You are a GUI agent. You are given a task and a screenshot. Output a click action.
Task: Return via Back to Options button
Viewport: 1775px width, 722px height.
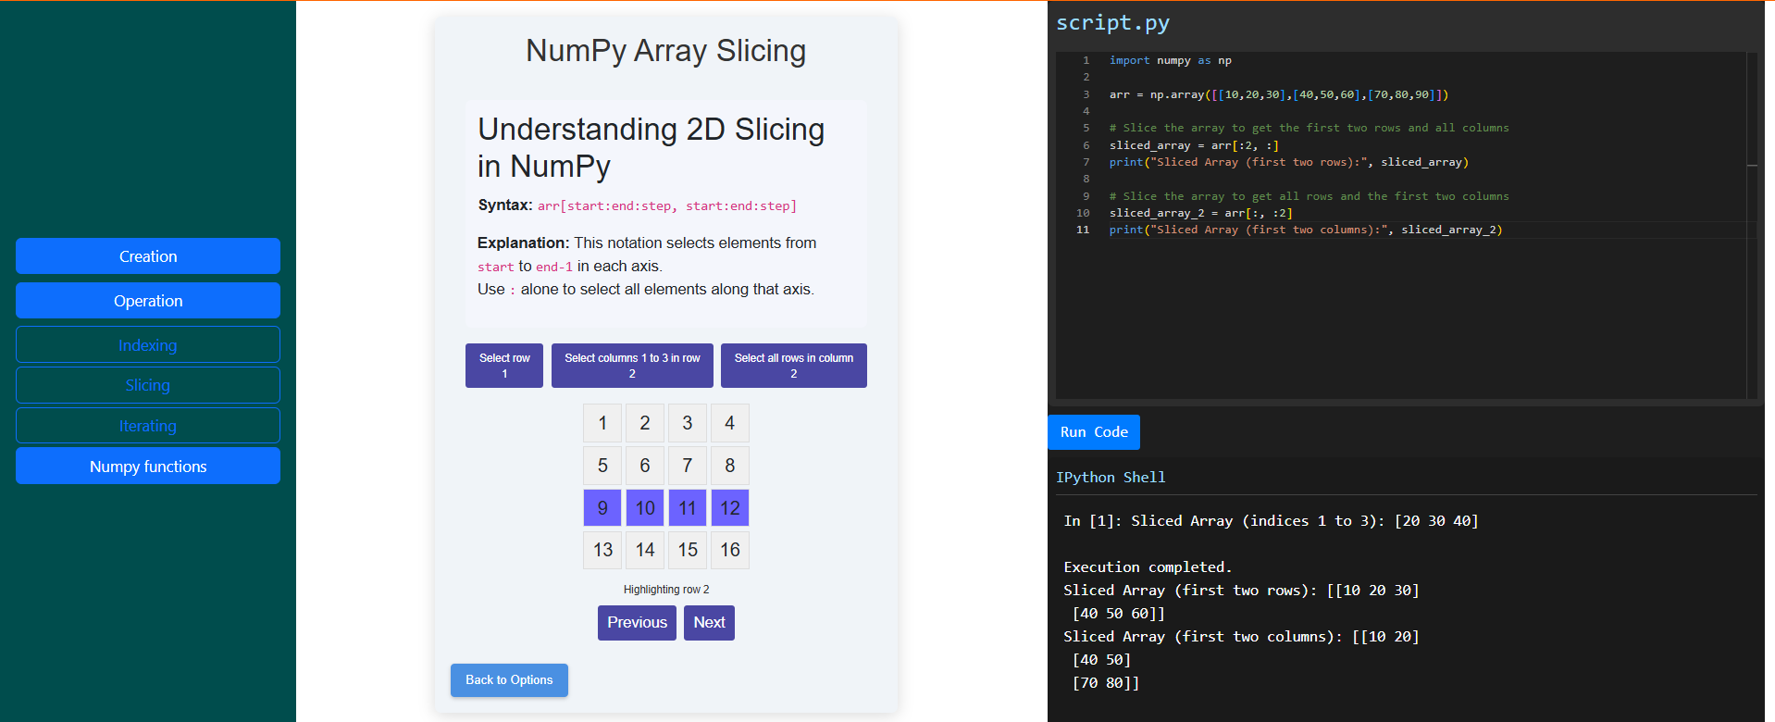tap(509, 680)
